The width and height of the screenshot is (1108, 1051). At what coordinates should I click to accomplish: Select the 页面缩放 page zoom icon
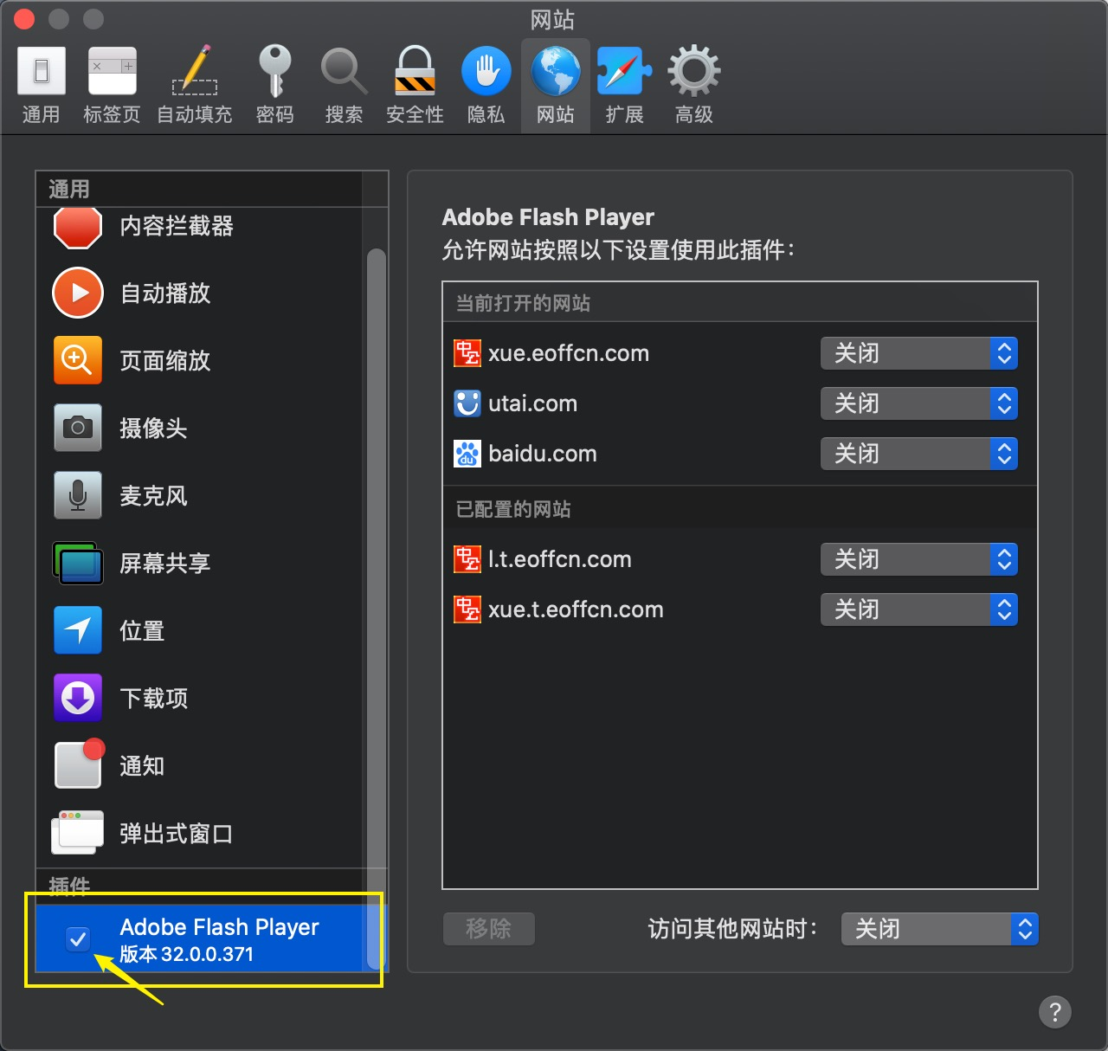pyautogui.click(x=78, y=360)
